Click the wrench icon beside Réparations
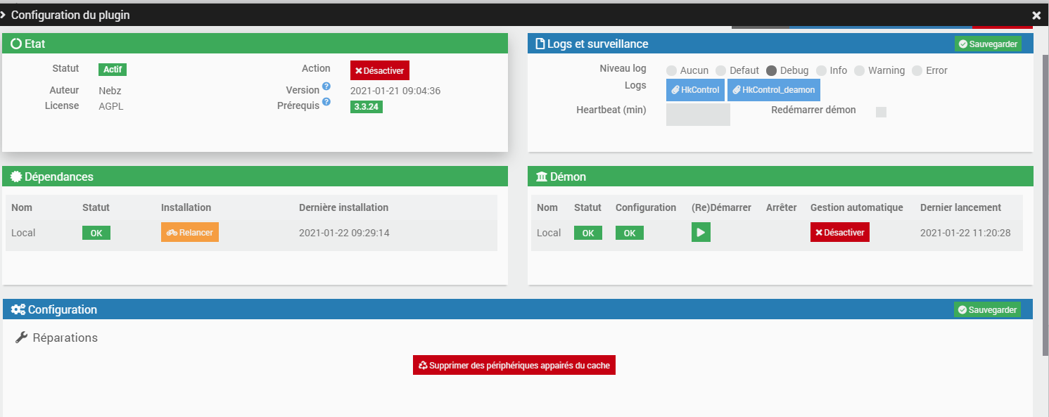The image size is (1049, 417). tap(21, 338)
